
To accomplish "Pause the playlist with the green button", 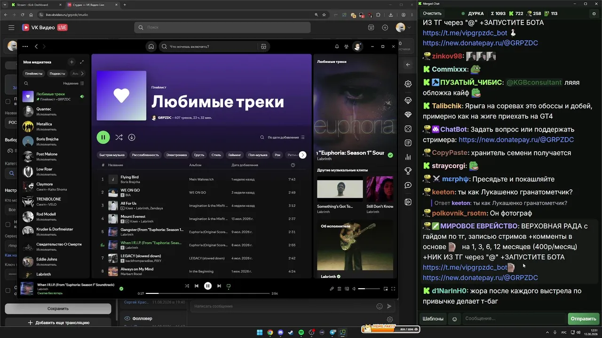I will pyautogui.click(x=103, y=138).
